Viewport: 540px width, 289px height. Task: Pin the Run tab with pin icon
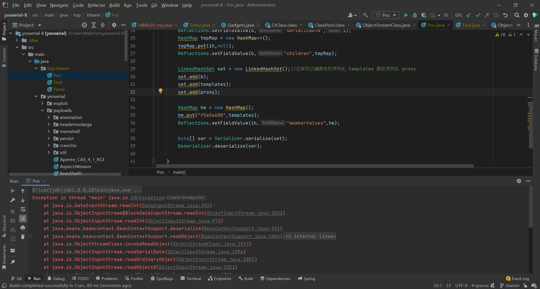pyautogui.click(x=13, y=262)
